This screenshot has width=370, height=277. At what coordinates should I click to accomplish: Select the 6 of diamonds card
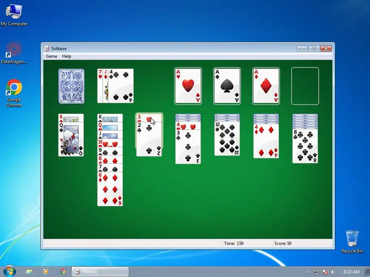110,189
